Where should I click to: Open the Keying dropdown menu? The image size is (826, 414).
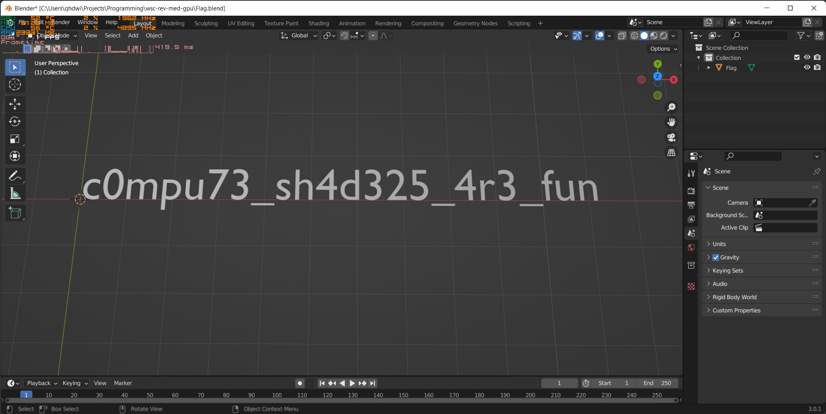[75, 383]
